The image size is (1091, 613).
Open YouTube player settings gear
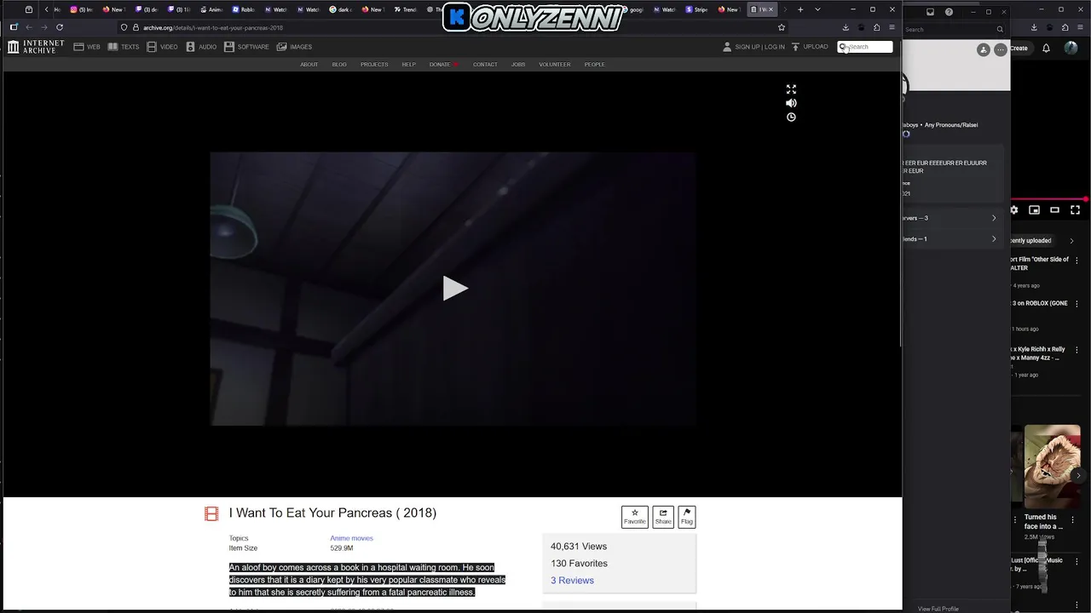1014,209
